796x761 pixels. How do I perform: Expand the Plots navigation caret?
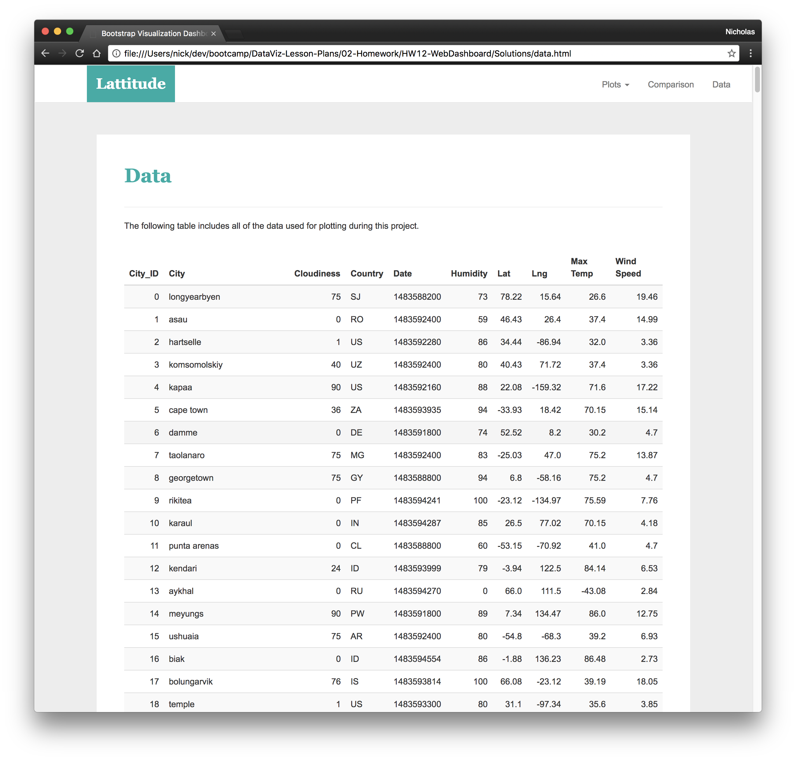click(628, 85)
